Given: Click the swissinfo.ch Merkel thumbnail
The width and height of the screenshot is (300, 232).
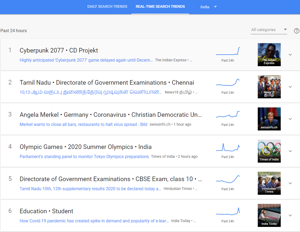Looking at the screenshot, I should tap(269, 119).
